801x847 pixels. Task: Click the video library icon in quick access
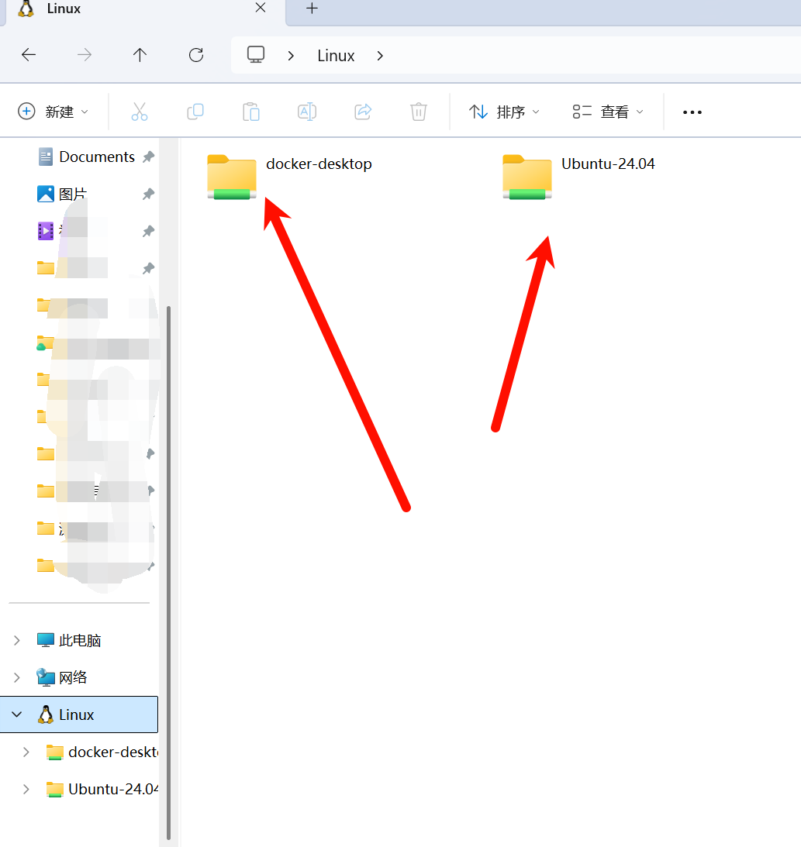[x=46, y=231]
